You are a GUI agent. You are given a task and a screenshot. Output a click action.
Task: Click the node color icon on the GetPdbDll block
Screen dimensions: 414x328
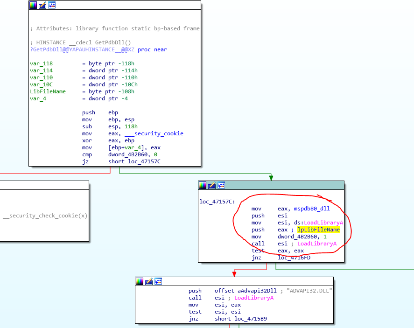[x=33, y=5]
